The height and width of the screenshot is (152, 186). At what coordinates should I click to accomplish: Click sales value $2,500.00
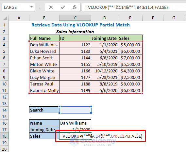[130, 77]
